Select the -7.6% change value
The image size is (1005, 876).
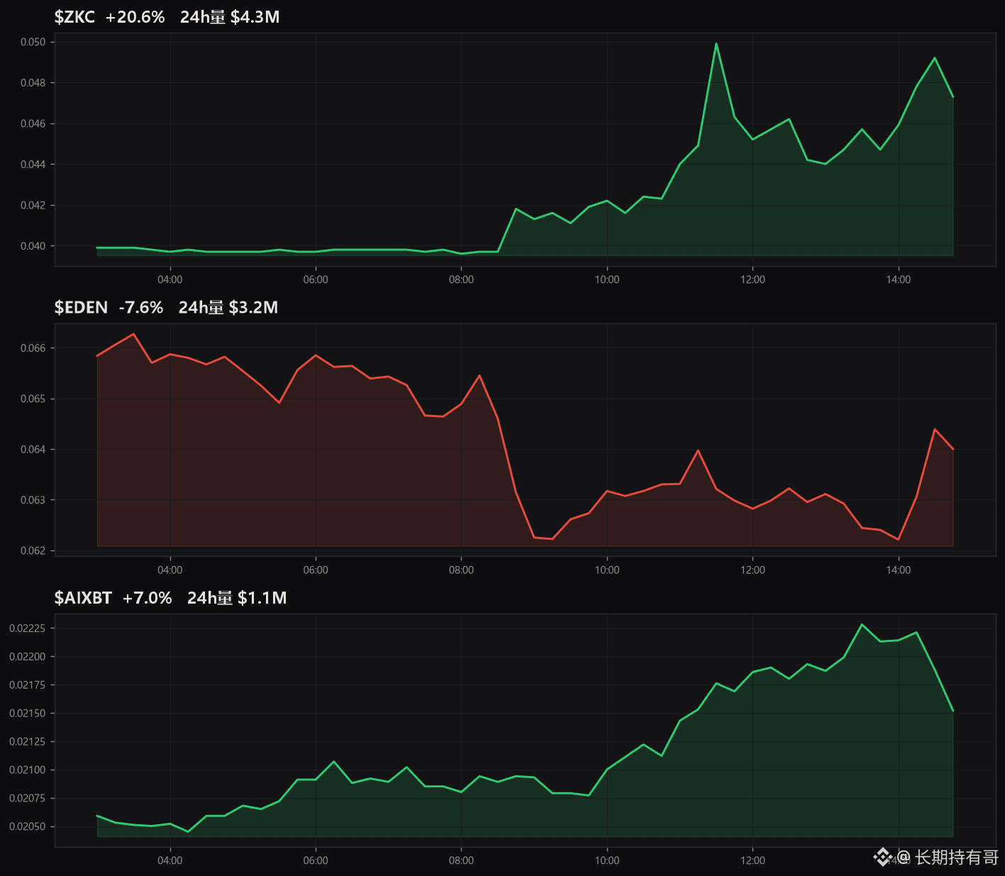coord(141,307)
